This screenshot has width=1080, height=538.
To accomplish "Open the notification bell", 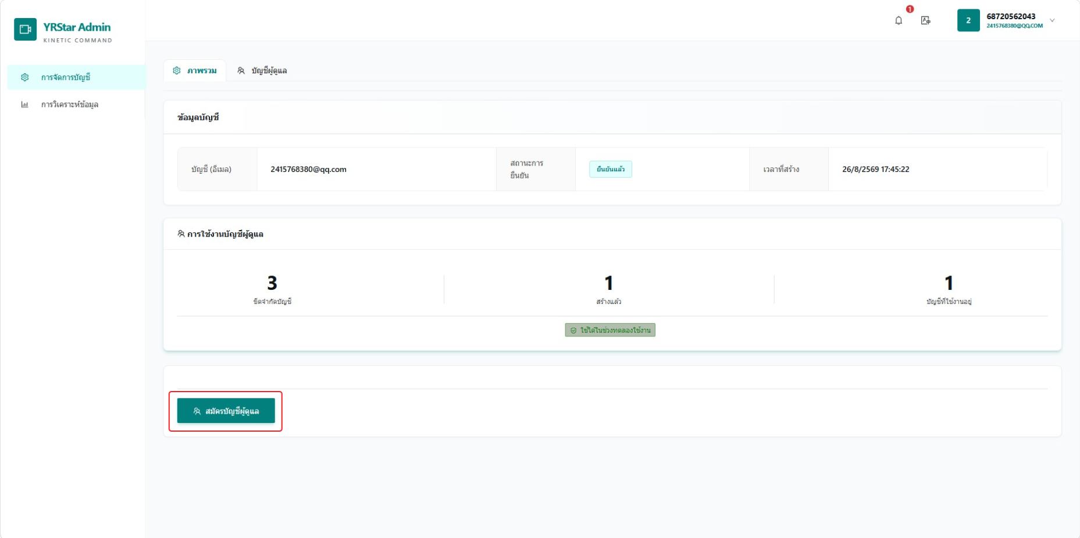I will (x=899, y=20).
